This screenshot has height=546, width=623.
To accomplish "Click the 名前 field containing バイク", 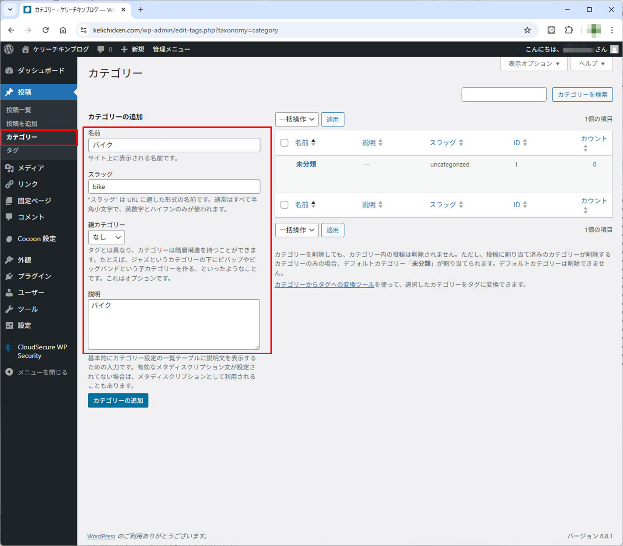I will coord(174,145).
